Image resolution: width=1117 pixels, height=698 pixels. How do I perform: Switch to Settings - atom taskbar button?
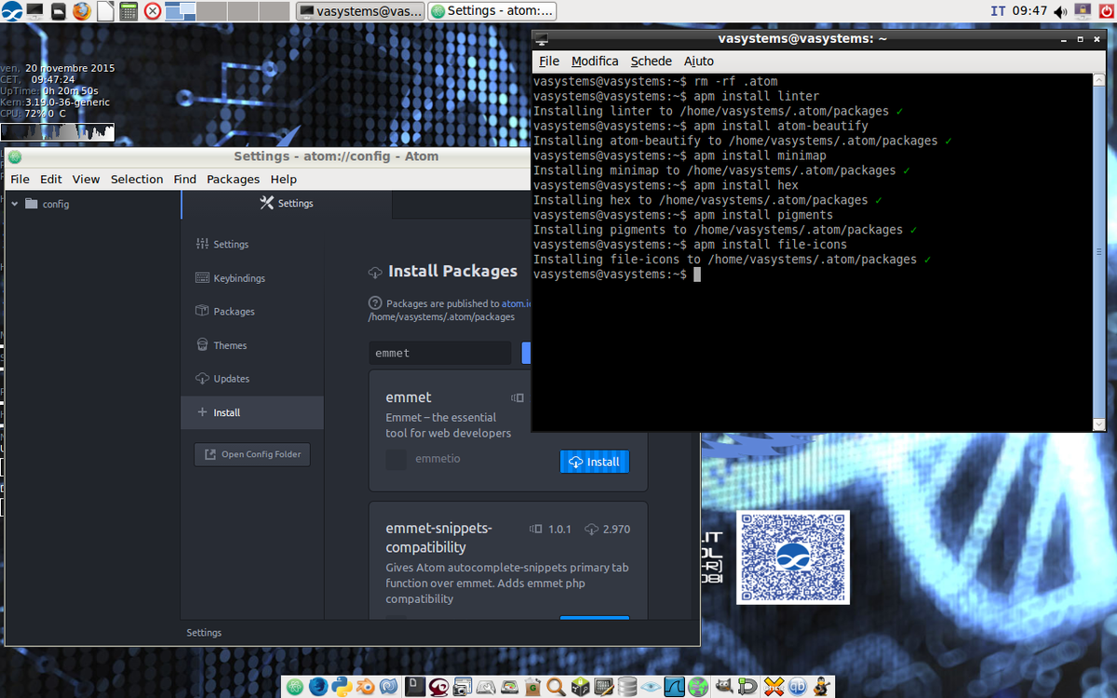pos(491,11)
